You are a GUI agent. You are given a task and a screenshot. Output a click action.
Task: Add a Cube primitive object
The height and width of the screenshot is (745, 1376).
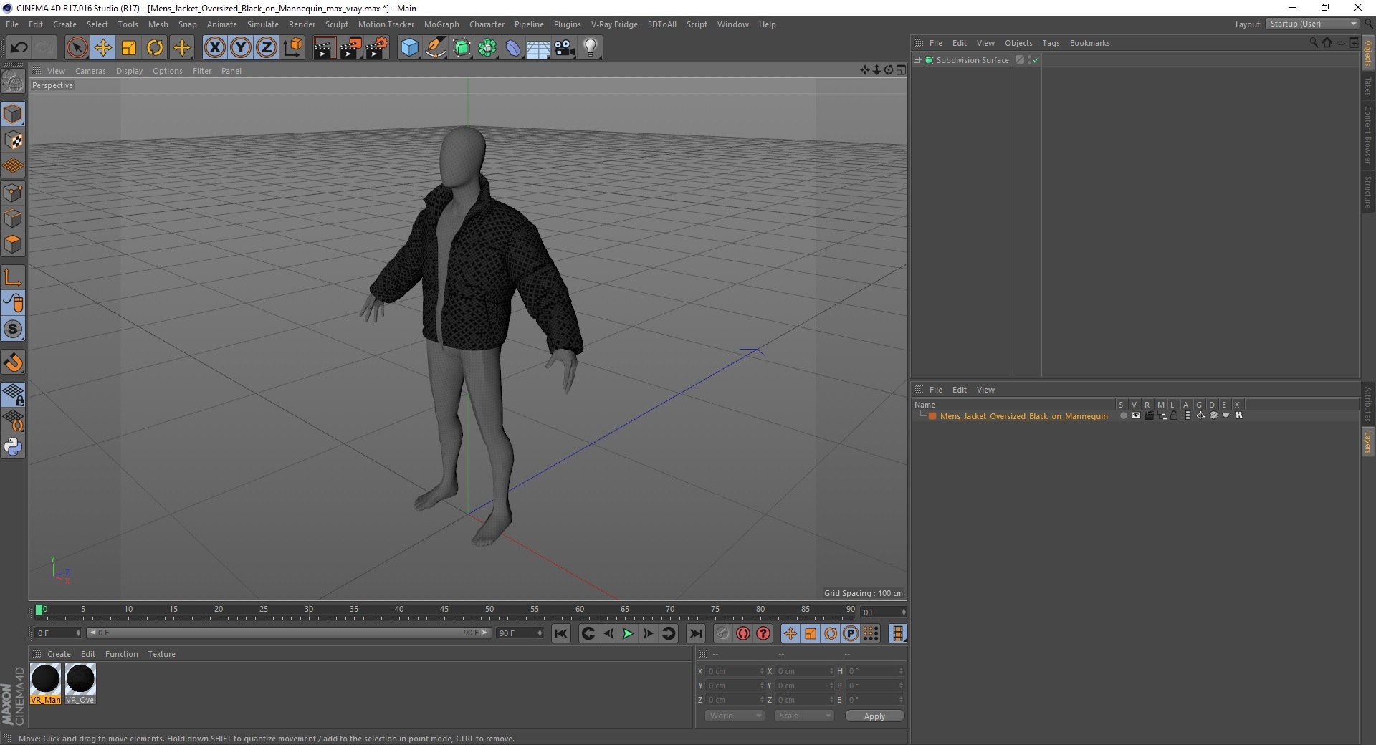pos(409,48)
